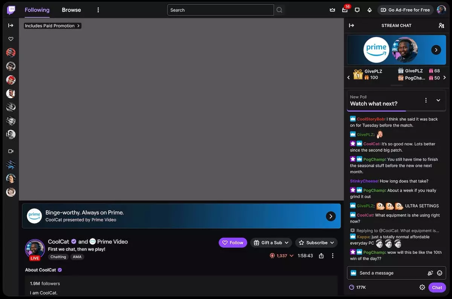452x299 pixels.
Task: Go to previous gift leaderboard page
Action: click(x=348, y=78)
